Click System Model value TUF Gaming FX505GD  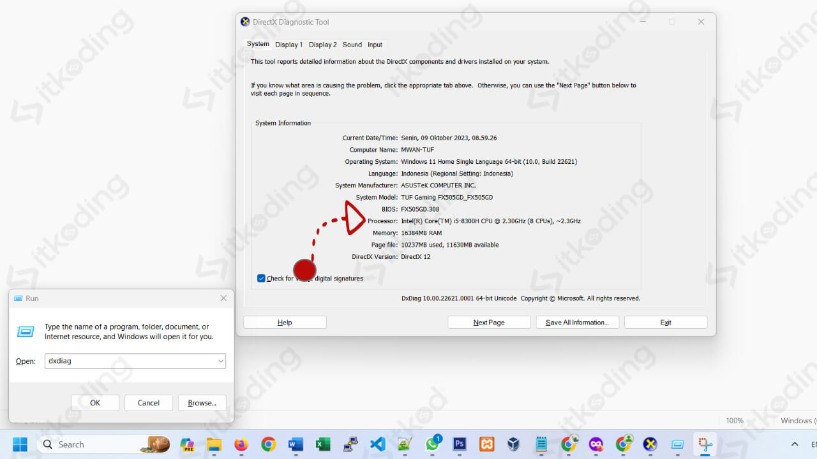click(447, 198)
